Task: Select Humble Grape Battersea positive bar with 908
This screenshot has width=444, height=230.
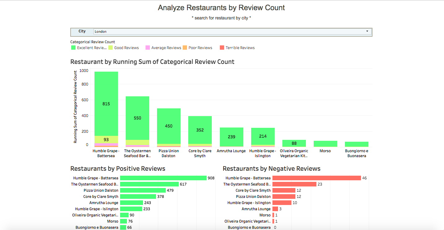Action: 163,178
